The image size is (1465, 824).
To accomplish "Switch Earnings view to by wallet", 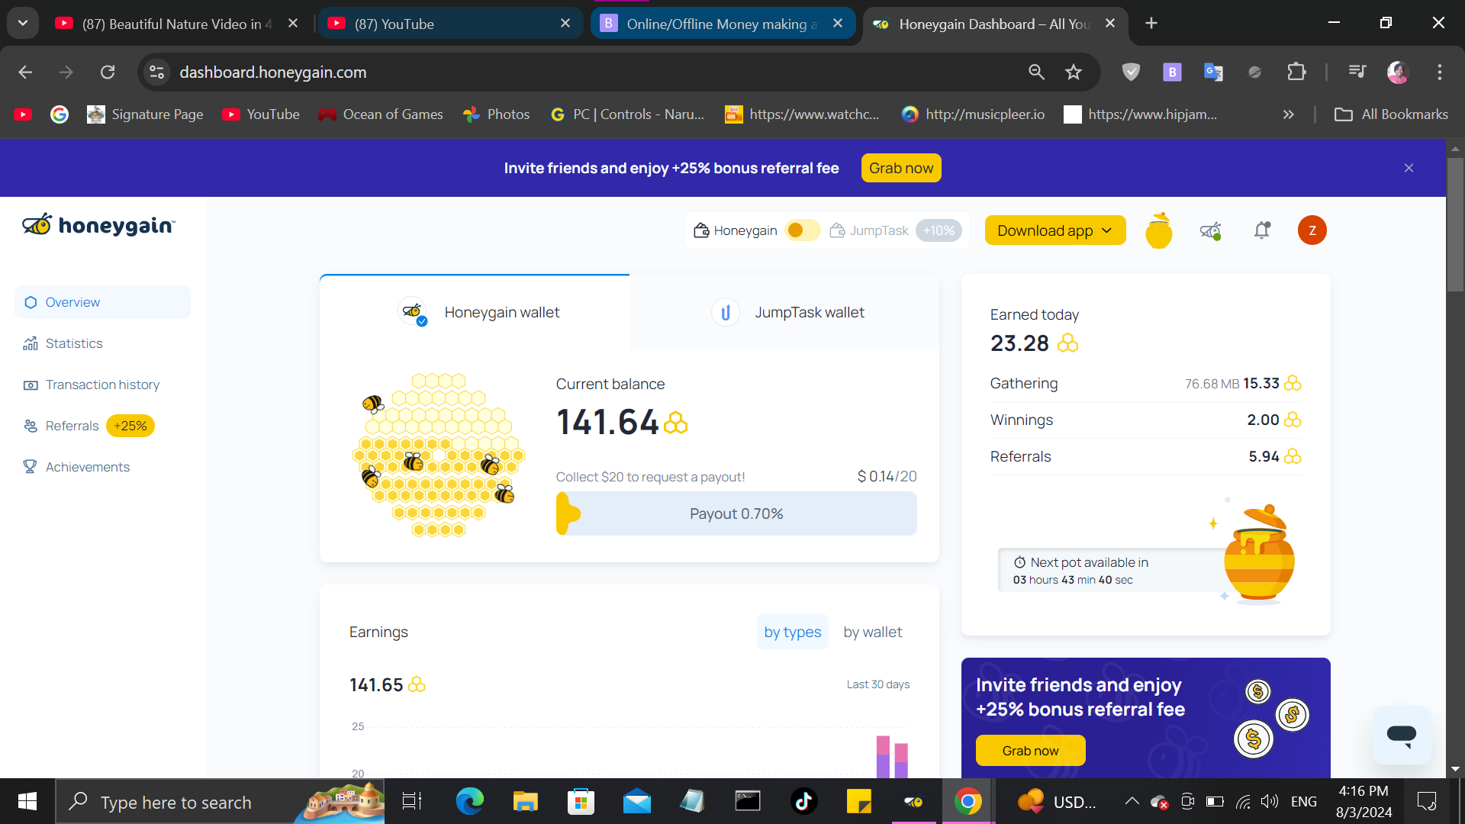I will [x=872, y=632].
